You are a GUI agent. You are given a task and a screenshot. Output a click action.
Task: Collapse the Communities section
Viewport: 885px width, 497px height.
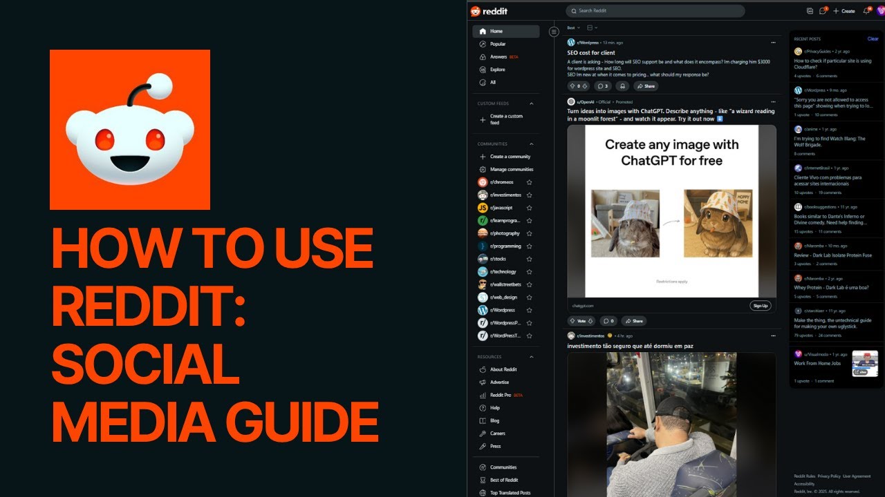point(532,144)
